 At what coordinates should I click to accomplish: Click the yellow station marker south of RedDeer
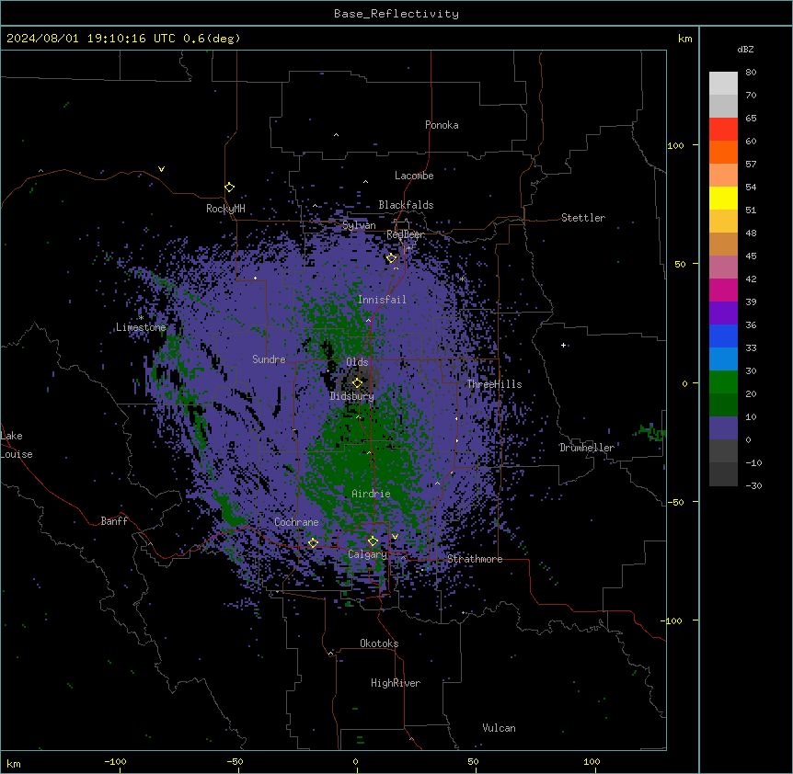coord(391,258)
